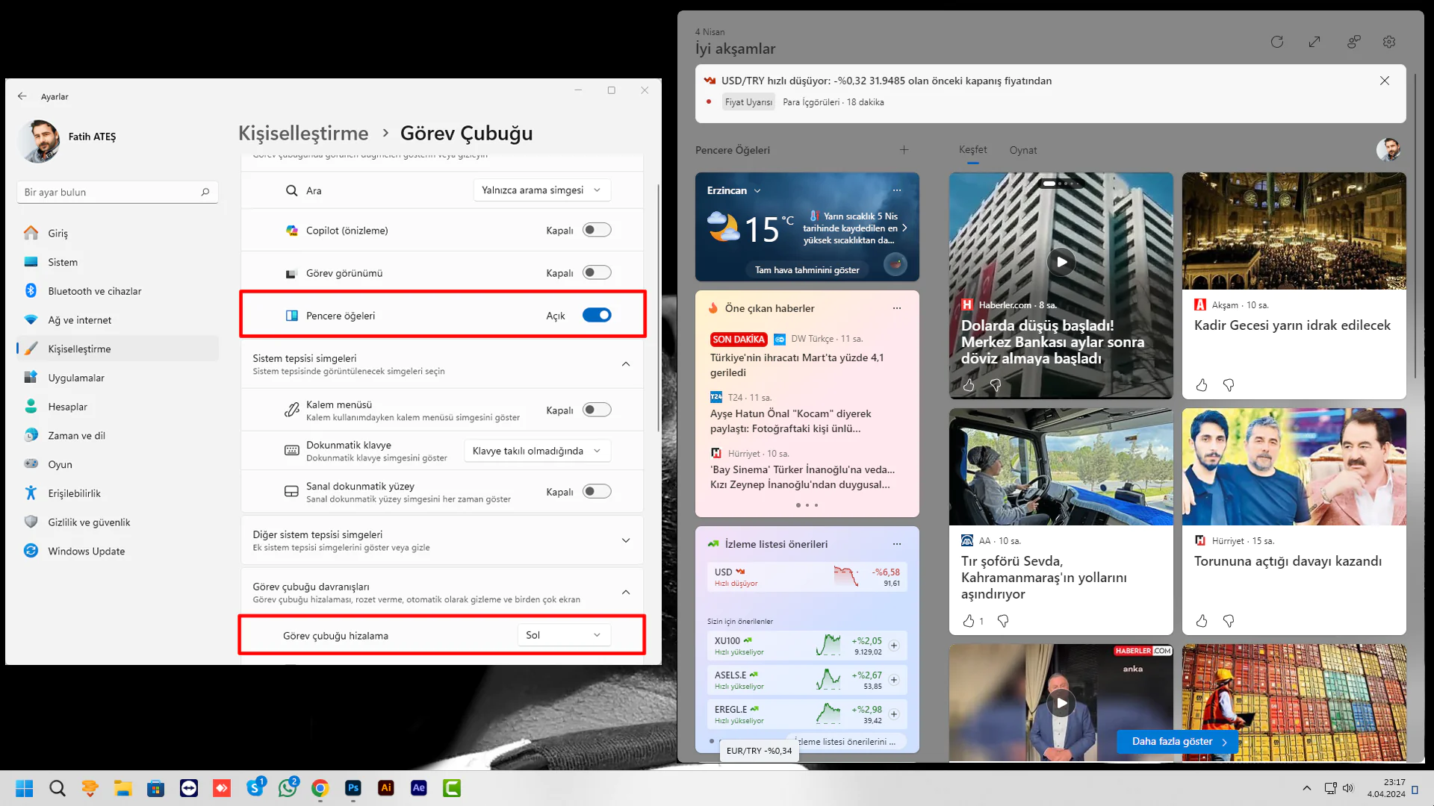Open the Görev çubuğu hizalama dropdown

click(x=563, y=634)
